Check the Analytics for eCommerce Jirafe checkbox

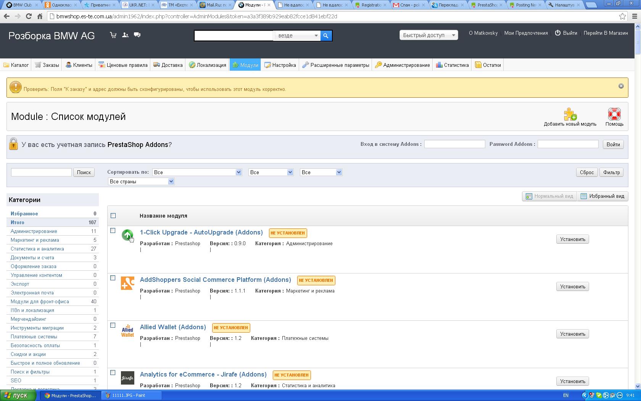point(113,373)
